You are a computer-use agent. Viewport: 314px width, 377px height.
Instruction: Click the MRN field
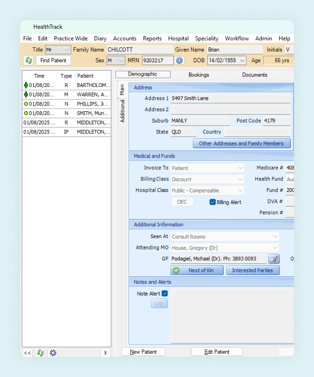point(158,60)
